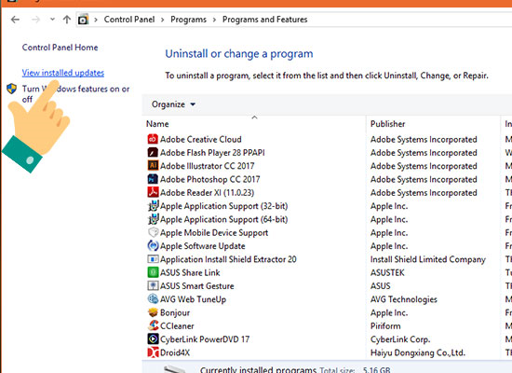Open Turn Windows features on or off

tap(75, 94)
